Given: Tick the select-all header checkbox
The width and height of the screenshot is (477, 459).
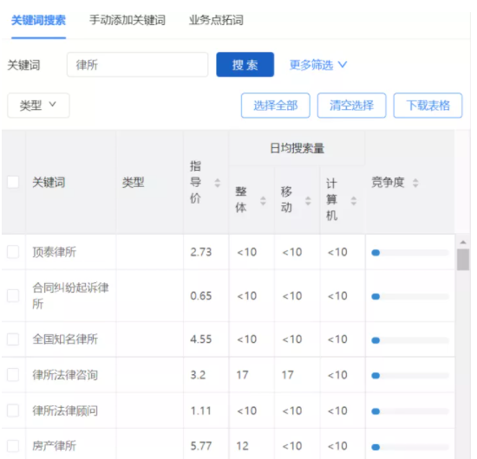Looking at the screenshot, I should [13, 182].
